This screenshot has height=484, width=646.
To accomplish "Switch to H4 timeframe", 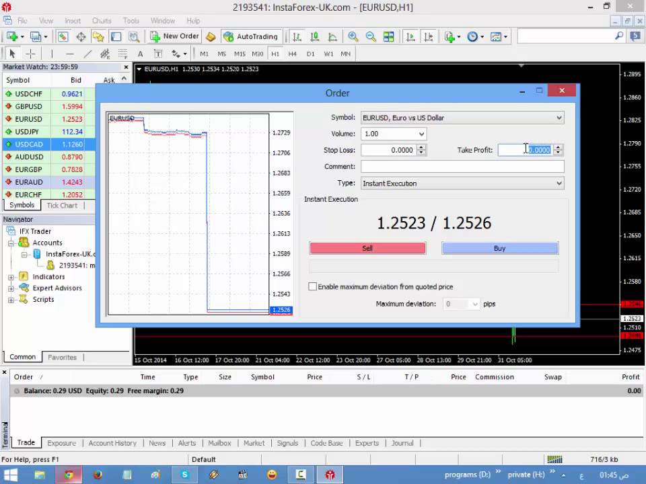I will point(293,54).
